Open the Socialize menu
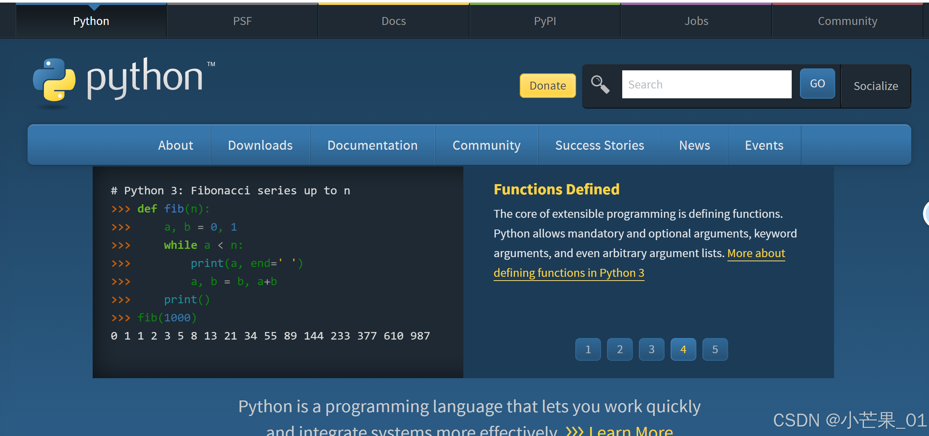The image size is (929, 436). point(876,86)
